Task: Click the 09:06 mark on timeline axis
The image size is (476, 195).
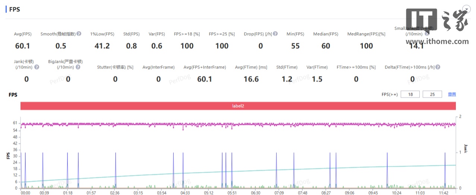Action: [x=349, y=193]
